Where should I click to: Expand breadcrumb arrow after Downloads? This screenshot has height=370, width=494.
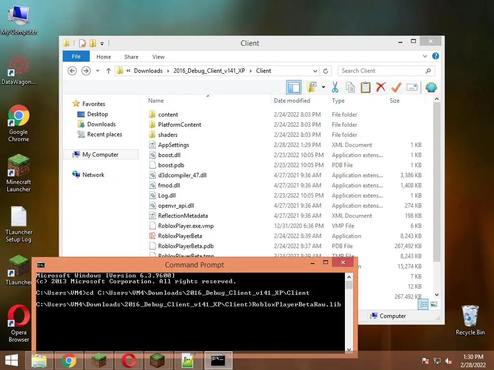tap(168, 71)
